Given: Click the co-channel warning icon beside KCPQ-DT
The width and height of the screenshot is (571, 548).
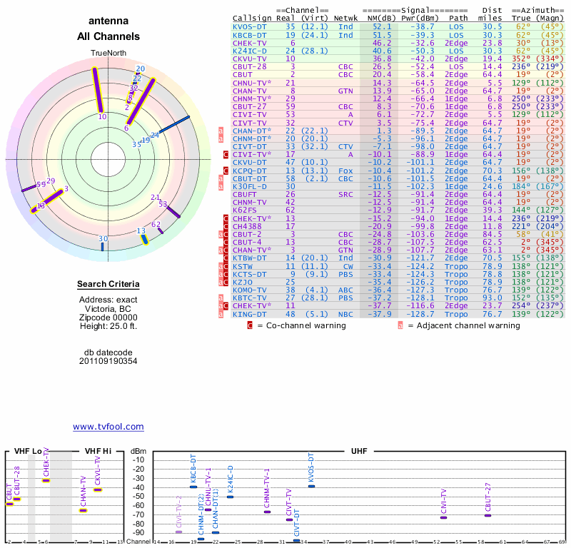Looking at the screenshot, I should (226, 171).
